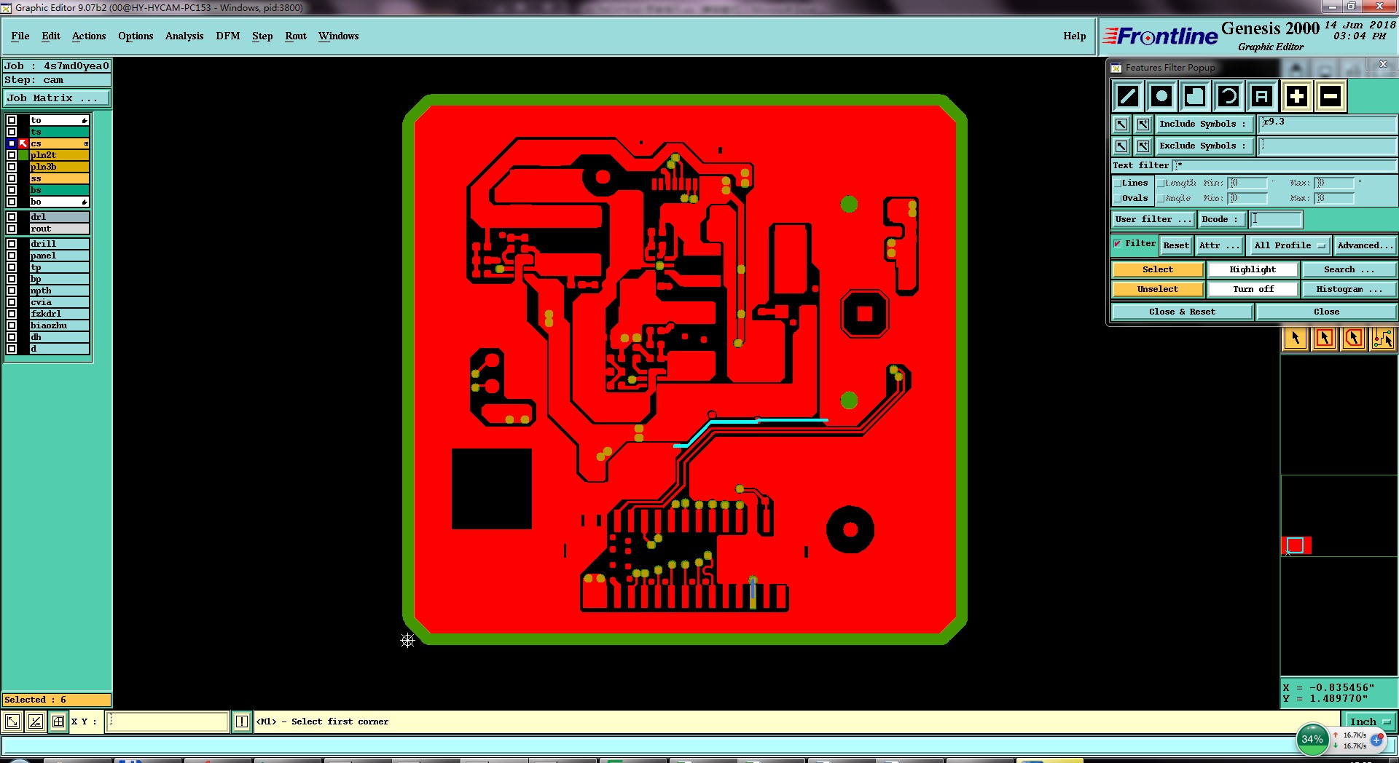This screenshot has height=763, width=1399.
Task: Enable the Ovals checkbox in filter popup
Action: [x=1117, y=199]
